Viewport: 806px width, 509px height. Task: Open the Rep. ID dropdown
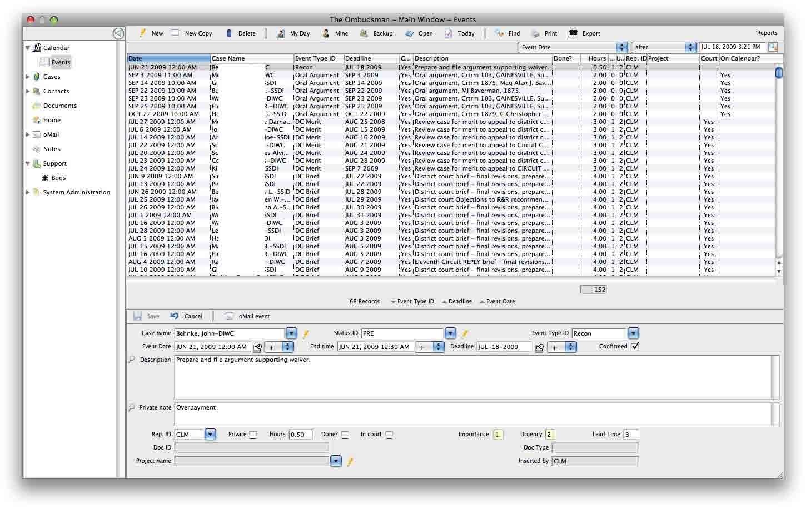tap(210, 435)
